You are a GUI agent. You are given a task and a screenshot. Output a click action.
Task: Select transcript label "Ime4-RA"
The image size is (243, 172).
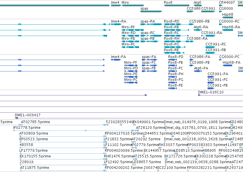(119, 21)
